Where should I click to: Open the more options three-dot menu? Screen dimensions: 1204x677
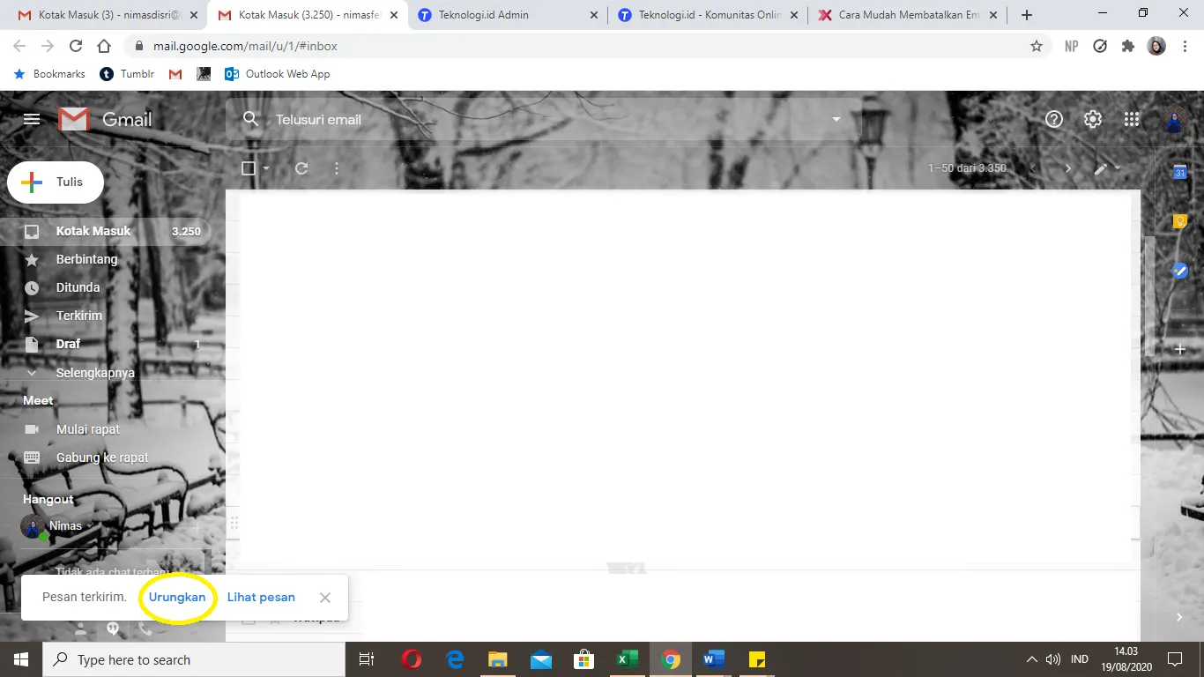click(x=337, y=168)
